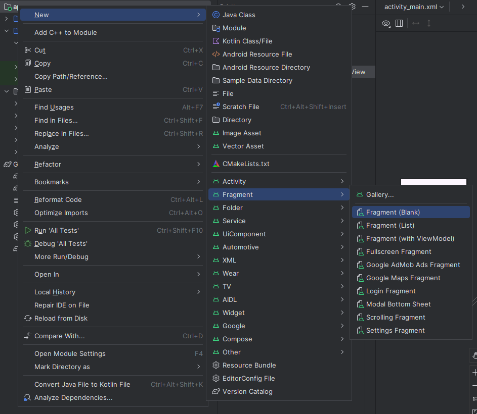Open the Image Asset wizard
The image size is (477, 414).
click(x=278, y=133)
